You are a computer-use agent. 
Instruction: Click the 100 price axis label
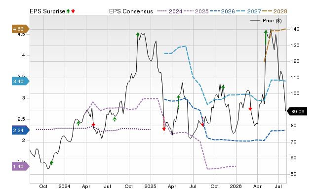(x=295, y=94)
